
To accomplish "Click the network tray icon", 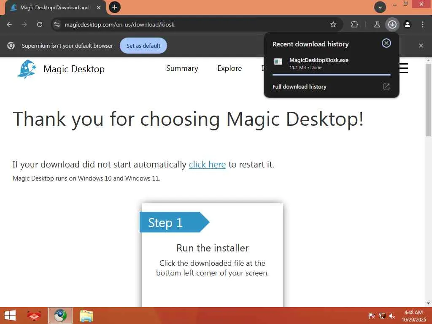I will point(382,316).
